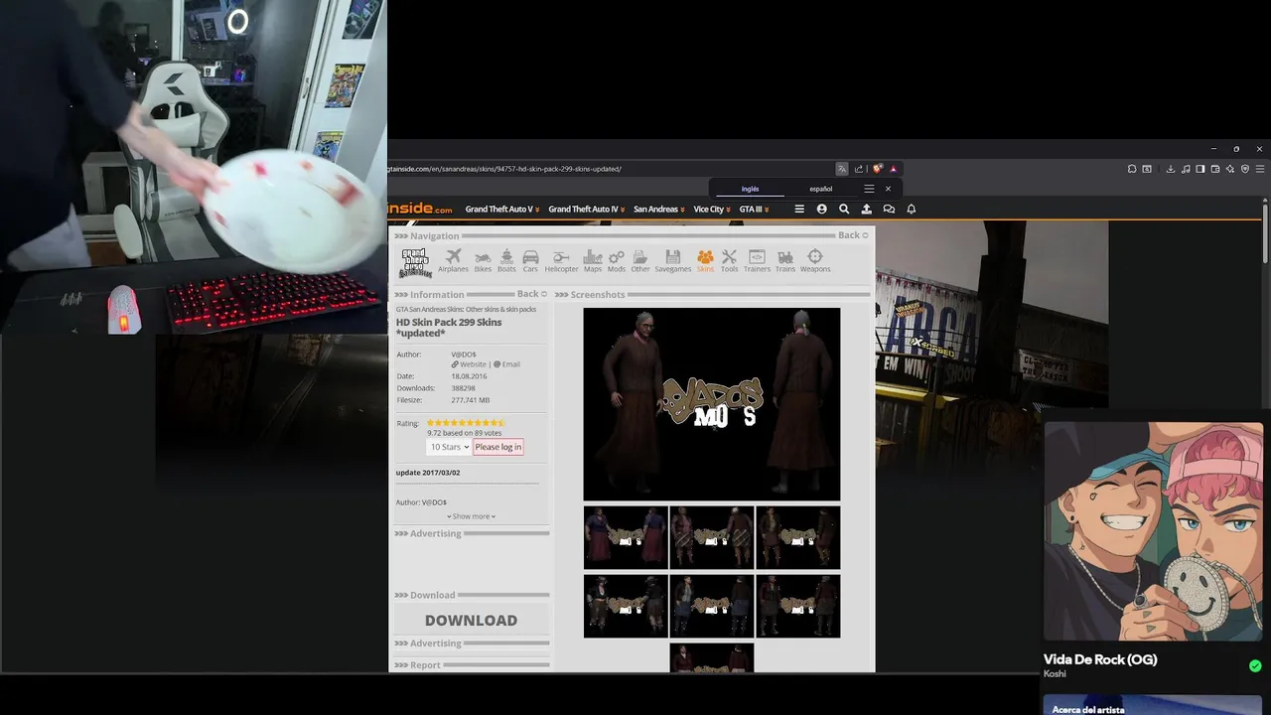Close the translate popup
Viewport: 1271px width, 715px height.
(888, 189)
